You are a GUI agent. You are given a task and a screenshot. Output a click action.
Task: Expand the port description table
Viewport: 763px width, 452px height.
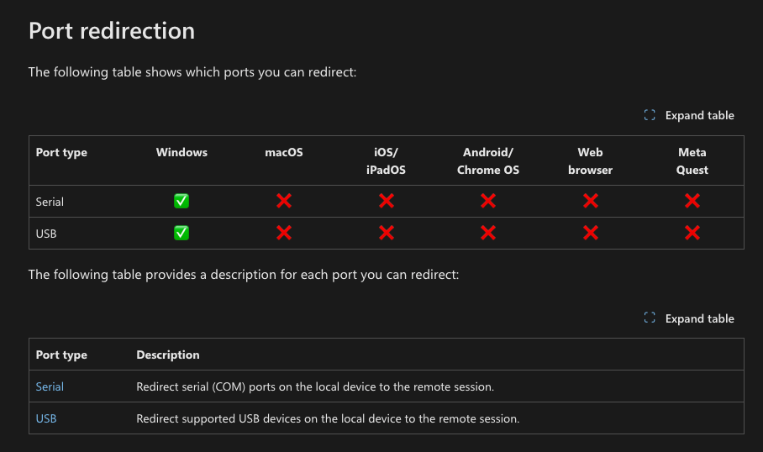point(689,318)
